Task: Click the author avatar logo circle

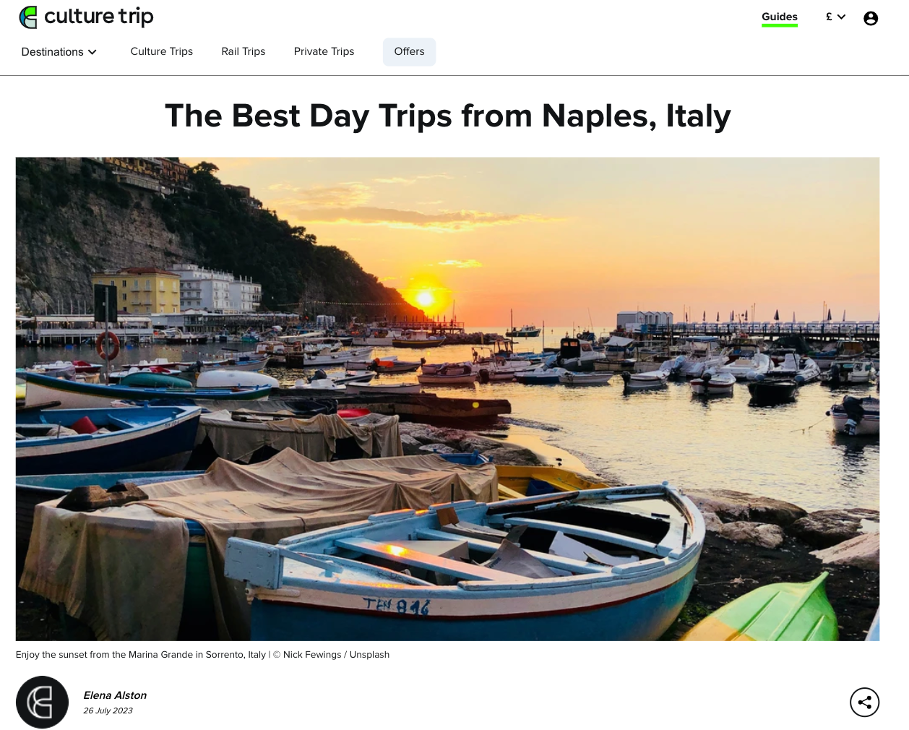Action: 42,702
